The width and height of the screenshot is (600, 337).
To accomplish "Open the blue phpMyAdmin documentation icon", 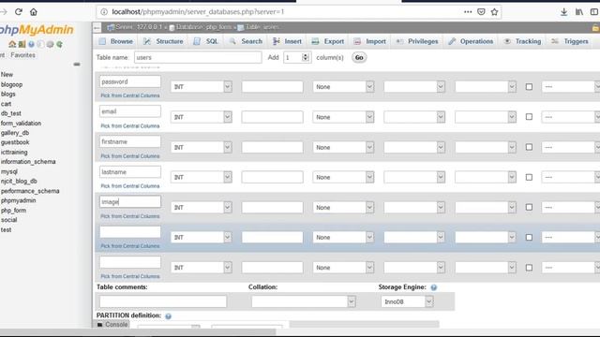I will [31, 44].
